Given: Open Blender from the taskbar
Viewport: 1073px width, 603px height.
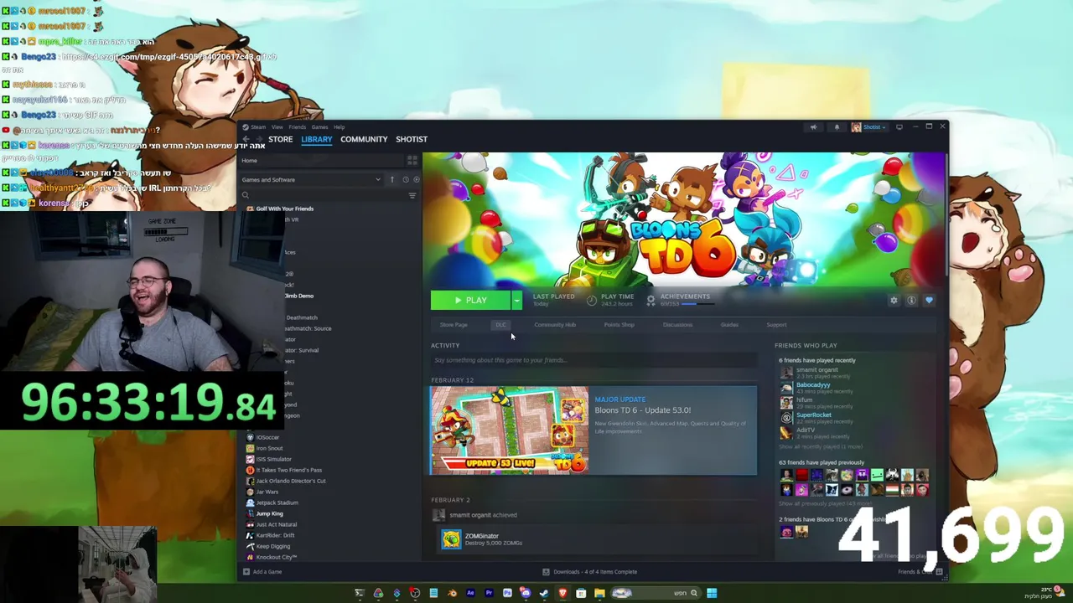Looking at the screenshot, I should pos(452,593).
